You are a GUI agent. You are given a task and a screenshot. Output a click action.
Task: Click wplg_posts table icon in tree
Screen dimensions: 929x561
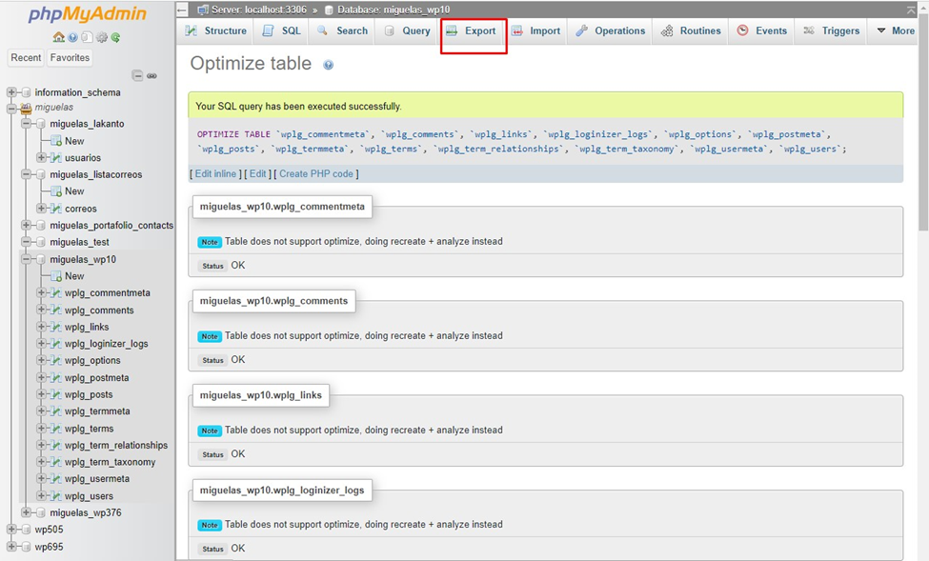coord(56,394)
